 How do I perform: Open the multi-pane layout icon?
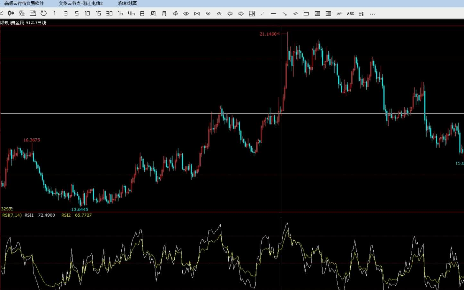[x=252, y=14]
